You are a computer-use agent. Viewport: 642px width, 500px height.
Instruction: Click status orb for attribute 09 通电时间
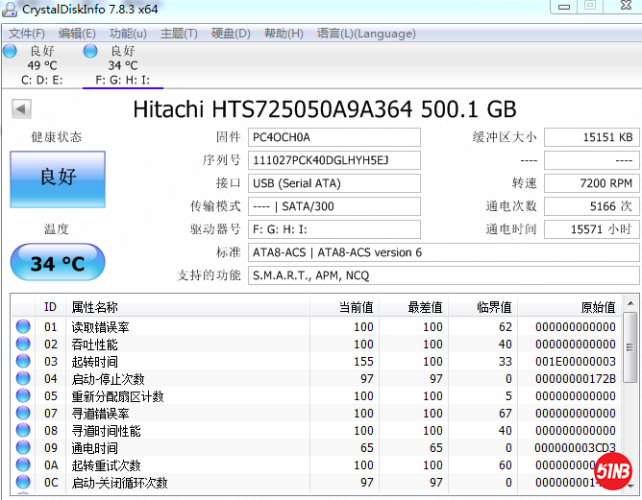pyautogui.click(x=23, y=448)
